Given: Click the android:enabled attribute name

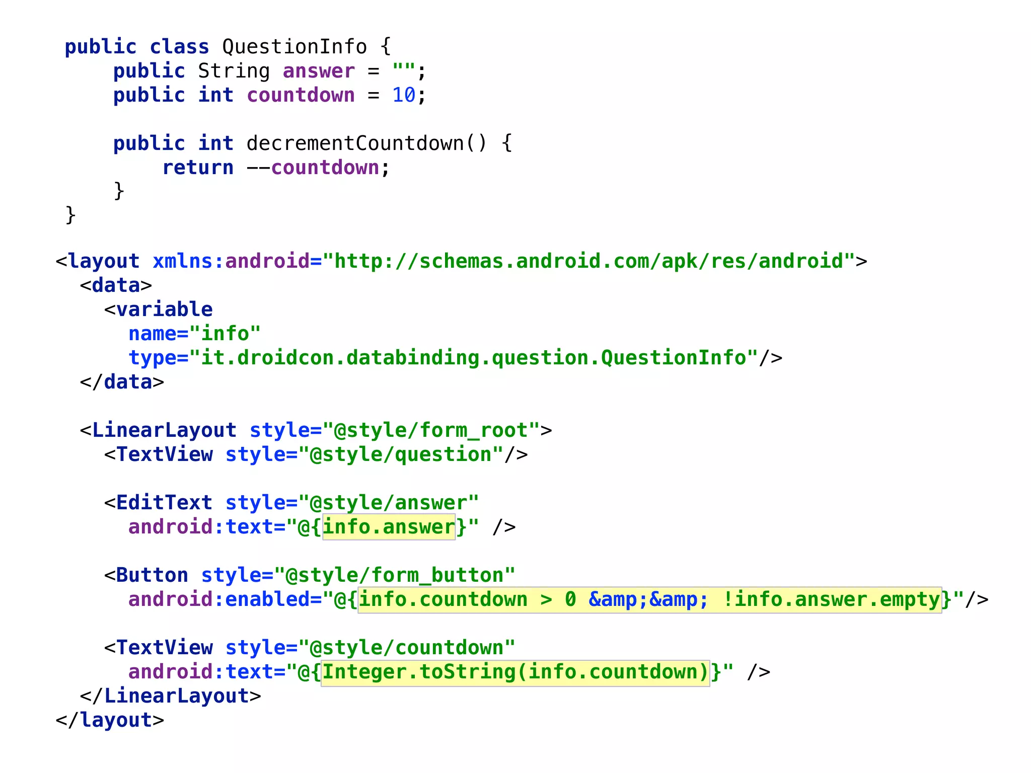Looking at the screenshot, I should [x=219, y=599].
